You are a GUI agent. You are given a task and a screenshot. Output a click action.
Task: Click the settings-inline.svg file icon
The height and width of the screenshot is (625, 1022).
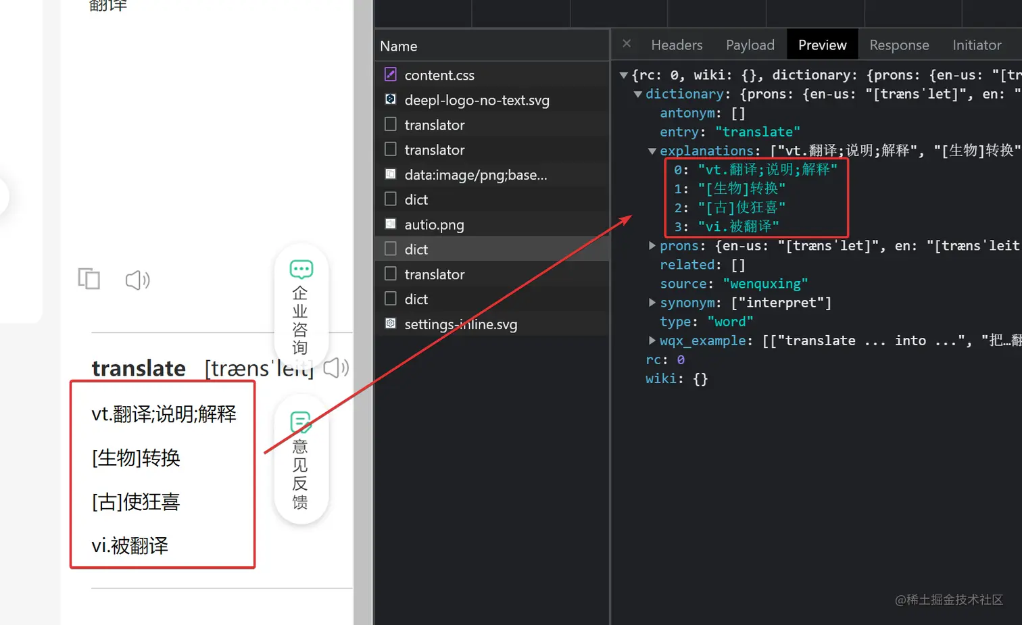[391, 324]
